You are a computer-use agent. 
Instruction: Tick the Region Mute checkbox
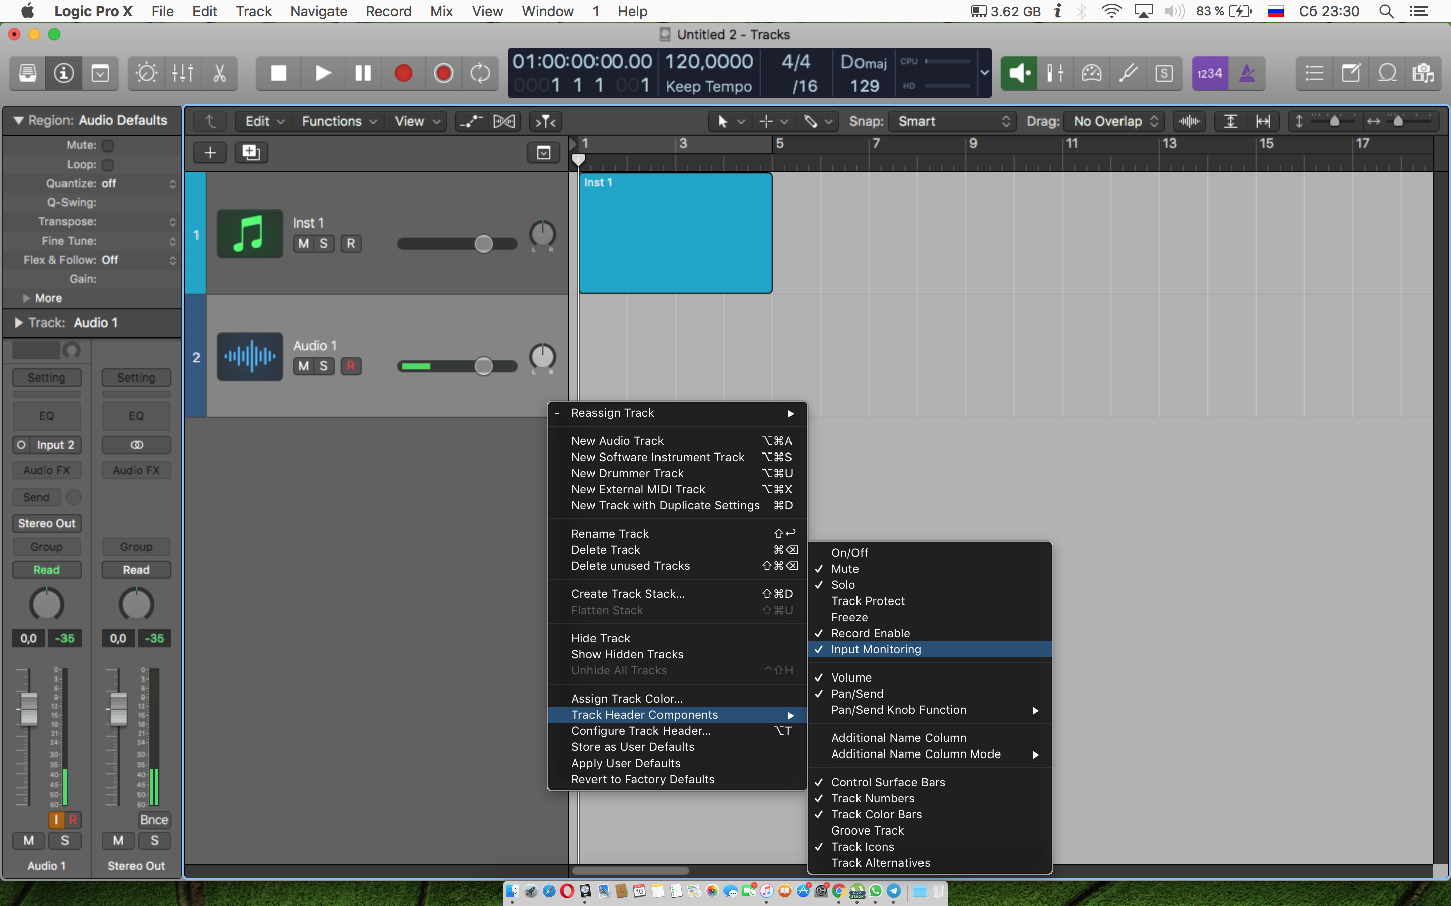pos(108,145)
